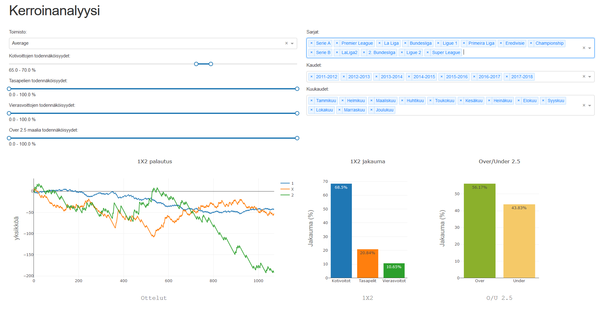The width and height of the screenshot is (603, 329).
Task: Remove Bundesliga from selected leagues
Action: [x=405, y=43]
